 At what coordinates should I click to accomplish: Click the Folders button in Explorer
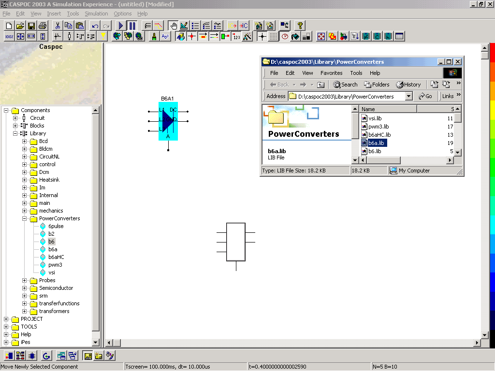(x=377, y=85)
